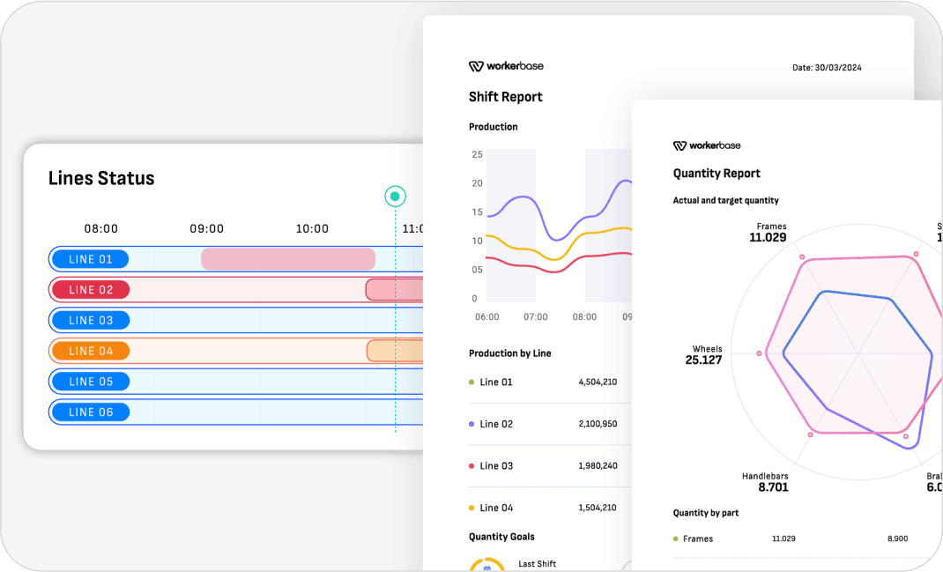Open the Shift Report heading
The width and height of the screenshot is (943, 572).
(x=505, y=97)
